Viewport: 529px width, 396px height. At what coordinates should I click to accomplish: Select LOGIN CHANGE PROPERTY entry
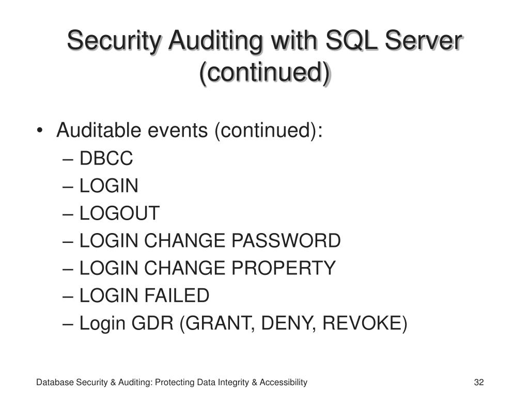click(208, 268)
